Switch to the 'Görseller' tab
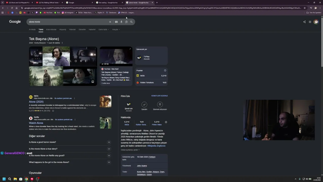Screen dimensions: 323x182 [x=82, y=30]
